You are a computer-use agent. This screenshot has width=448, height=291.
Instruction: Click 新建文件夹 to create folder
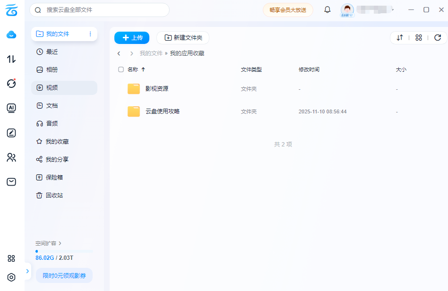pos(183,38)
